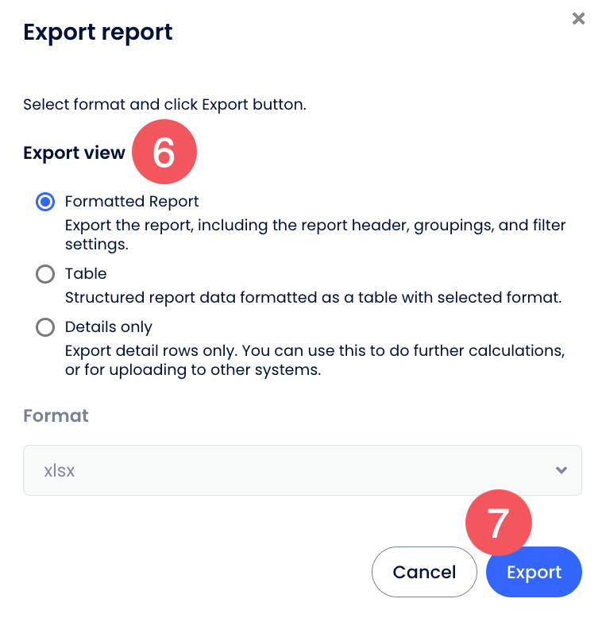Viewport: 602px width, 618px height.
Task: Click the Table option description text
Action: coord(313,299)
